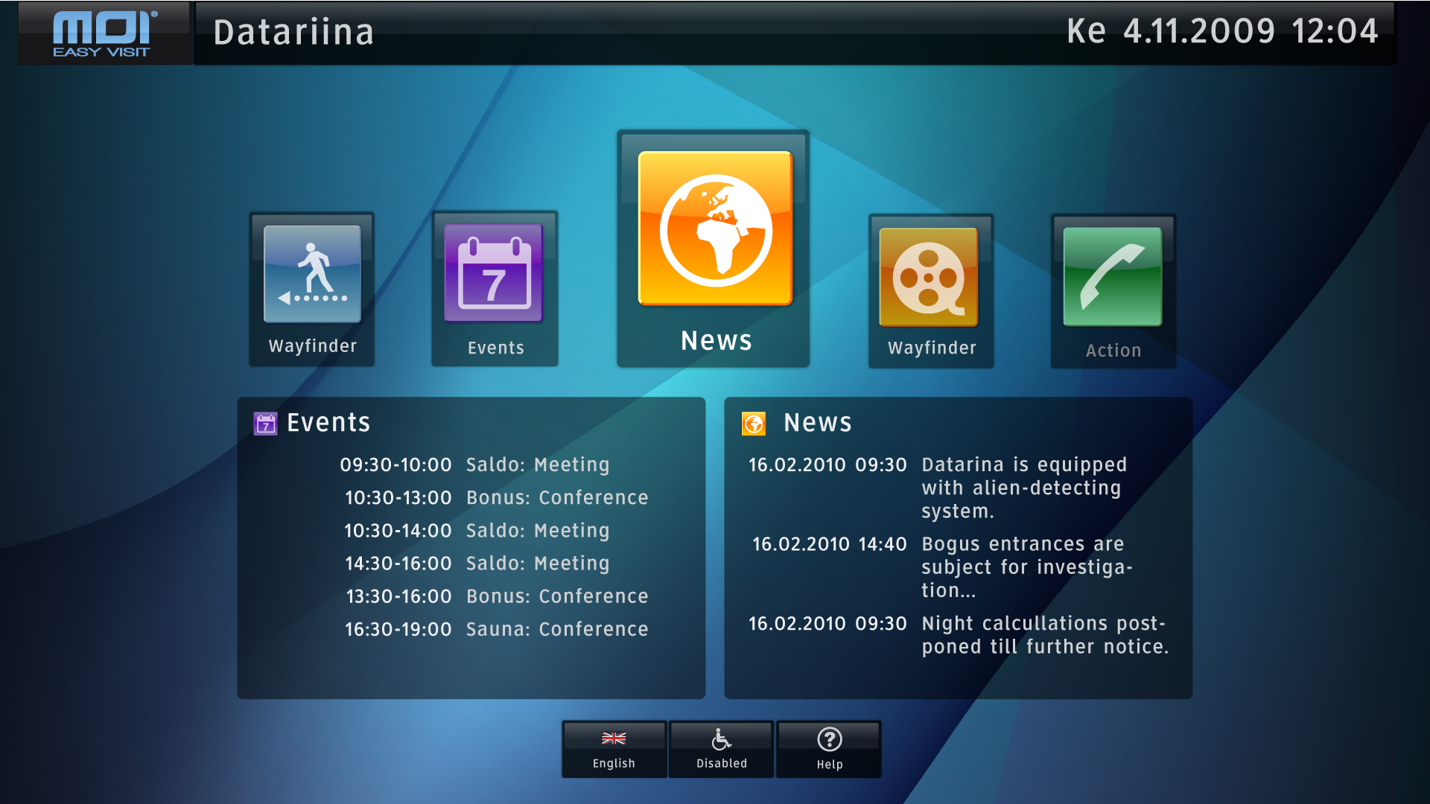Screen dimensions: 1430x804
Task: Read the Bogus entrances news story
Action: tap(1026, 567)
